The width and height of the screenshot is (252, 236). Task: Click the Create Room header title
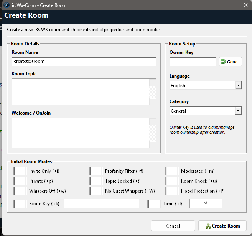click(x=26, y=15)
